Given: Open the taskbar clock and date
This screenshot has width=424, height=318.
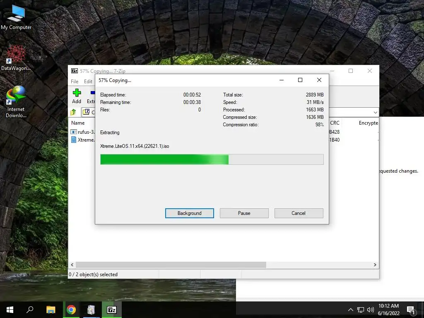Looking at the screenshot, I should 388,310.
